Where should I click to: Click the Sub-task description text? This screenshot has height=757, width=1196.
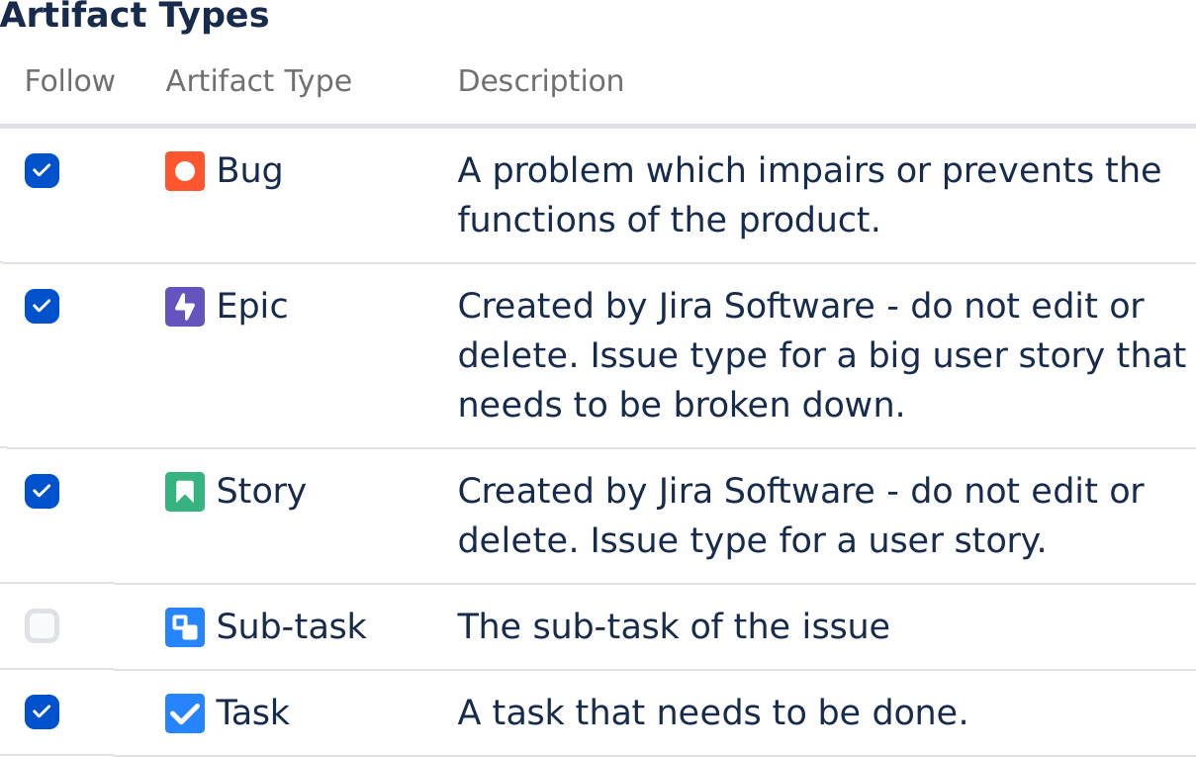pos(674,626)
